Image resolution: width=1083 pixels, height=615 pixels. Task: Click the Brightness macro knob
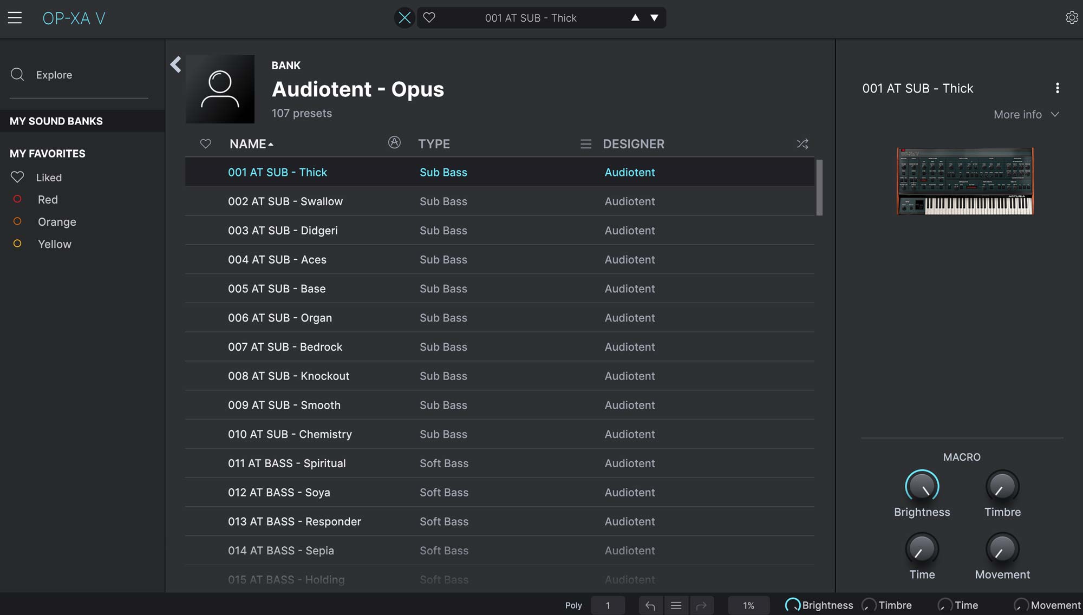(x=922, y=486)
